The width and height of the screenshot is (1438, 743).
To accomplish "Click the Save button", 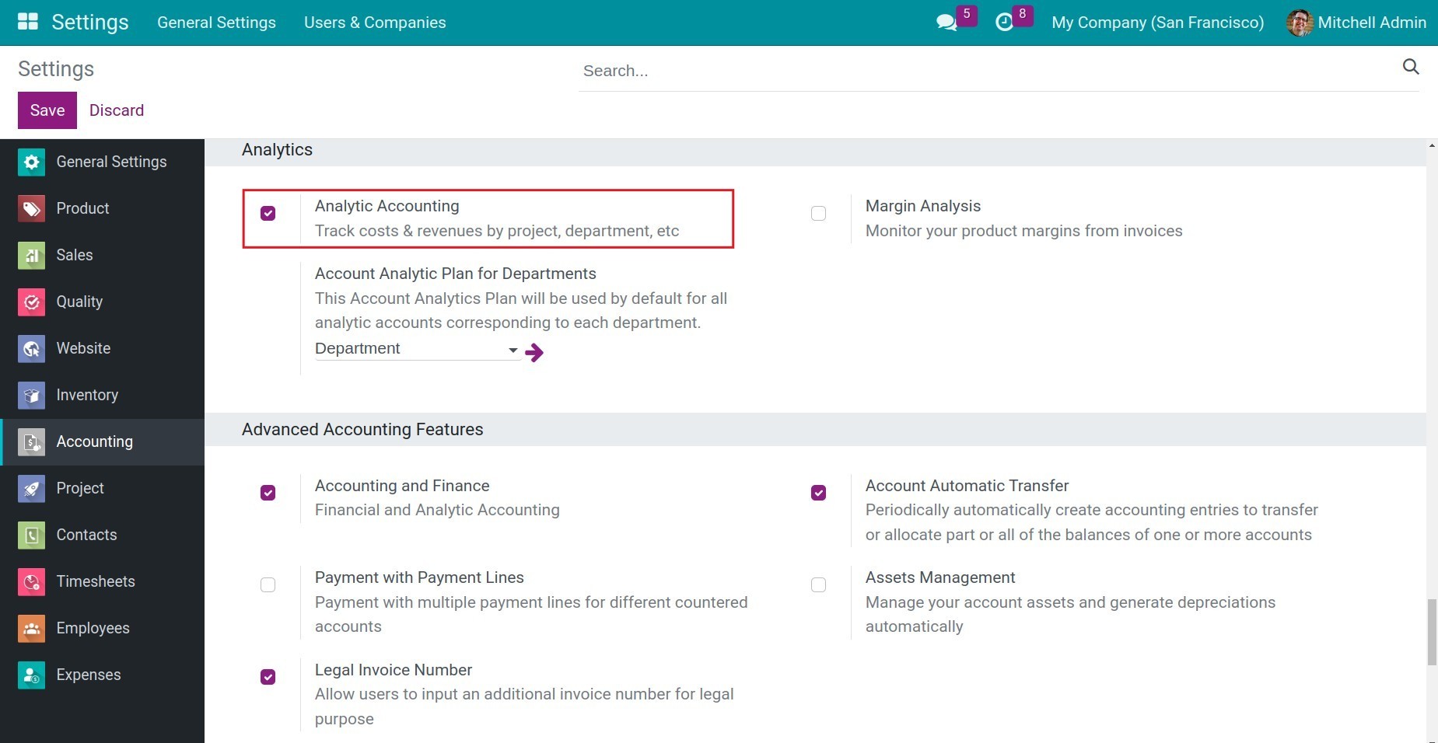I will [x=47, y=110].
